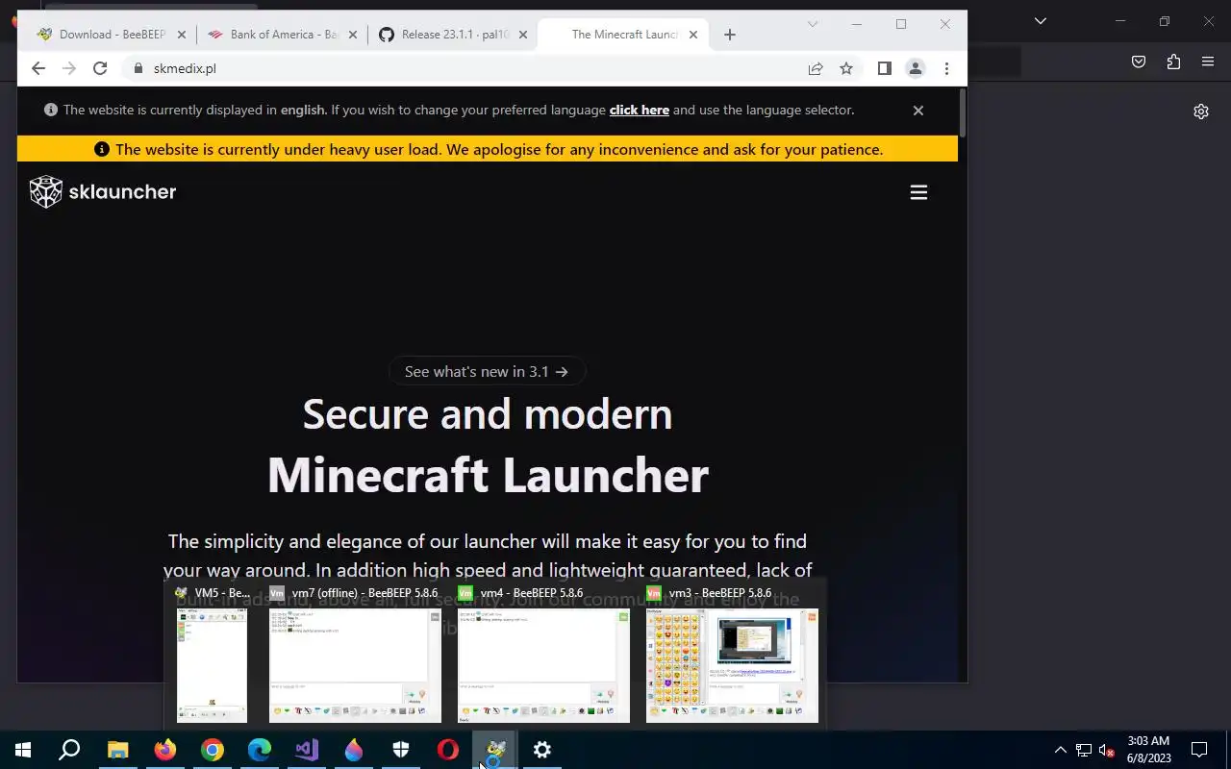Open Windows taskbar search
Viewport: 1231px width, 769px height.
tap(69, 750)
